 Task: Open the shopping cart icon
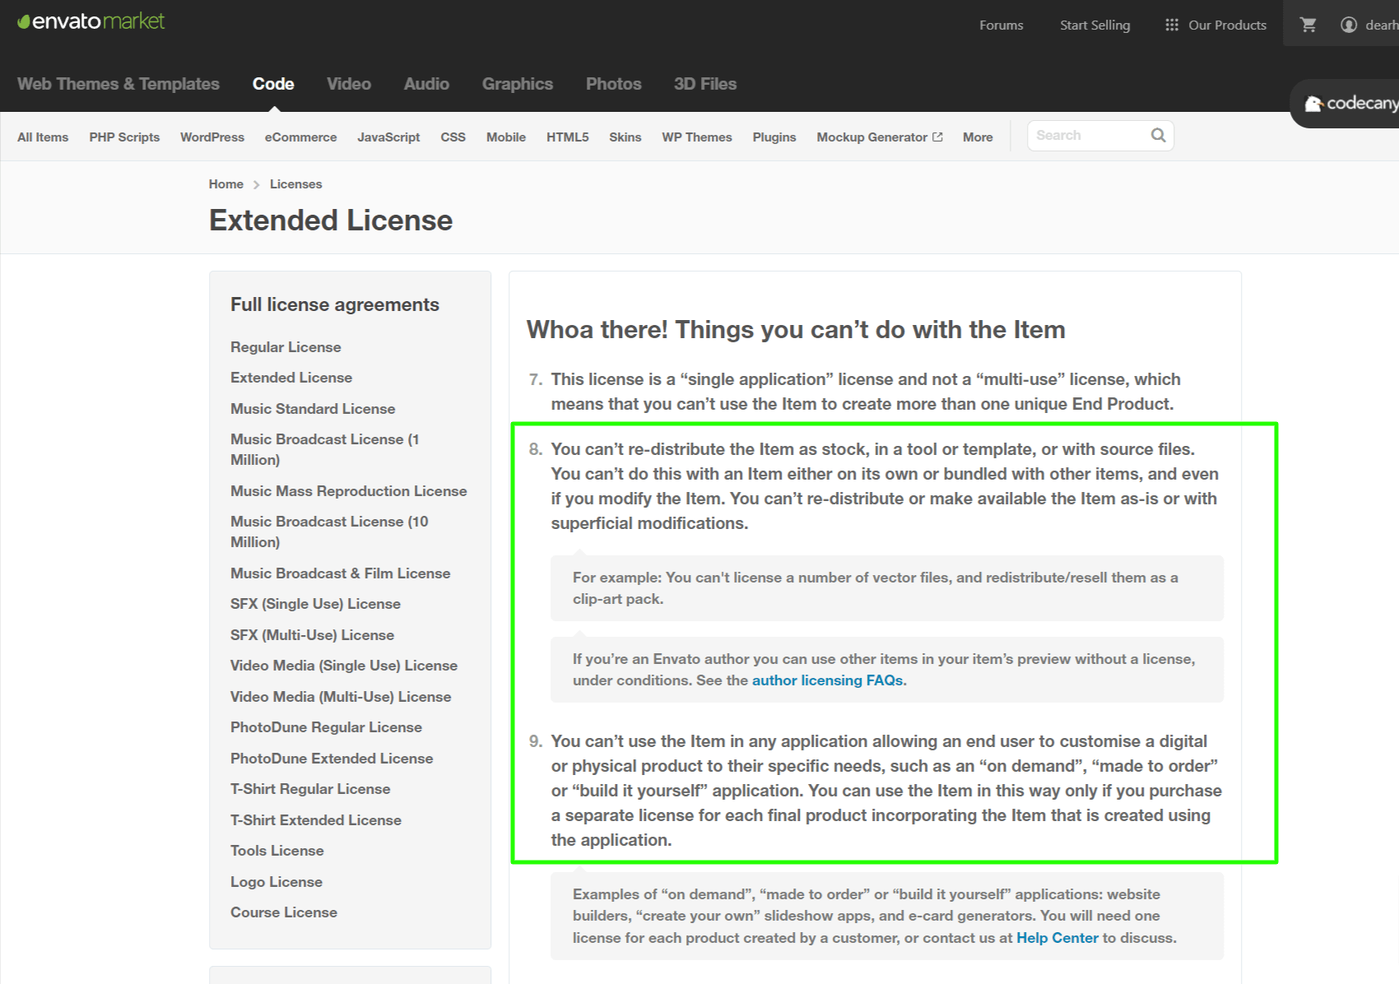pyautogui.click(x=1308, y=25)
